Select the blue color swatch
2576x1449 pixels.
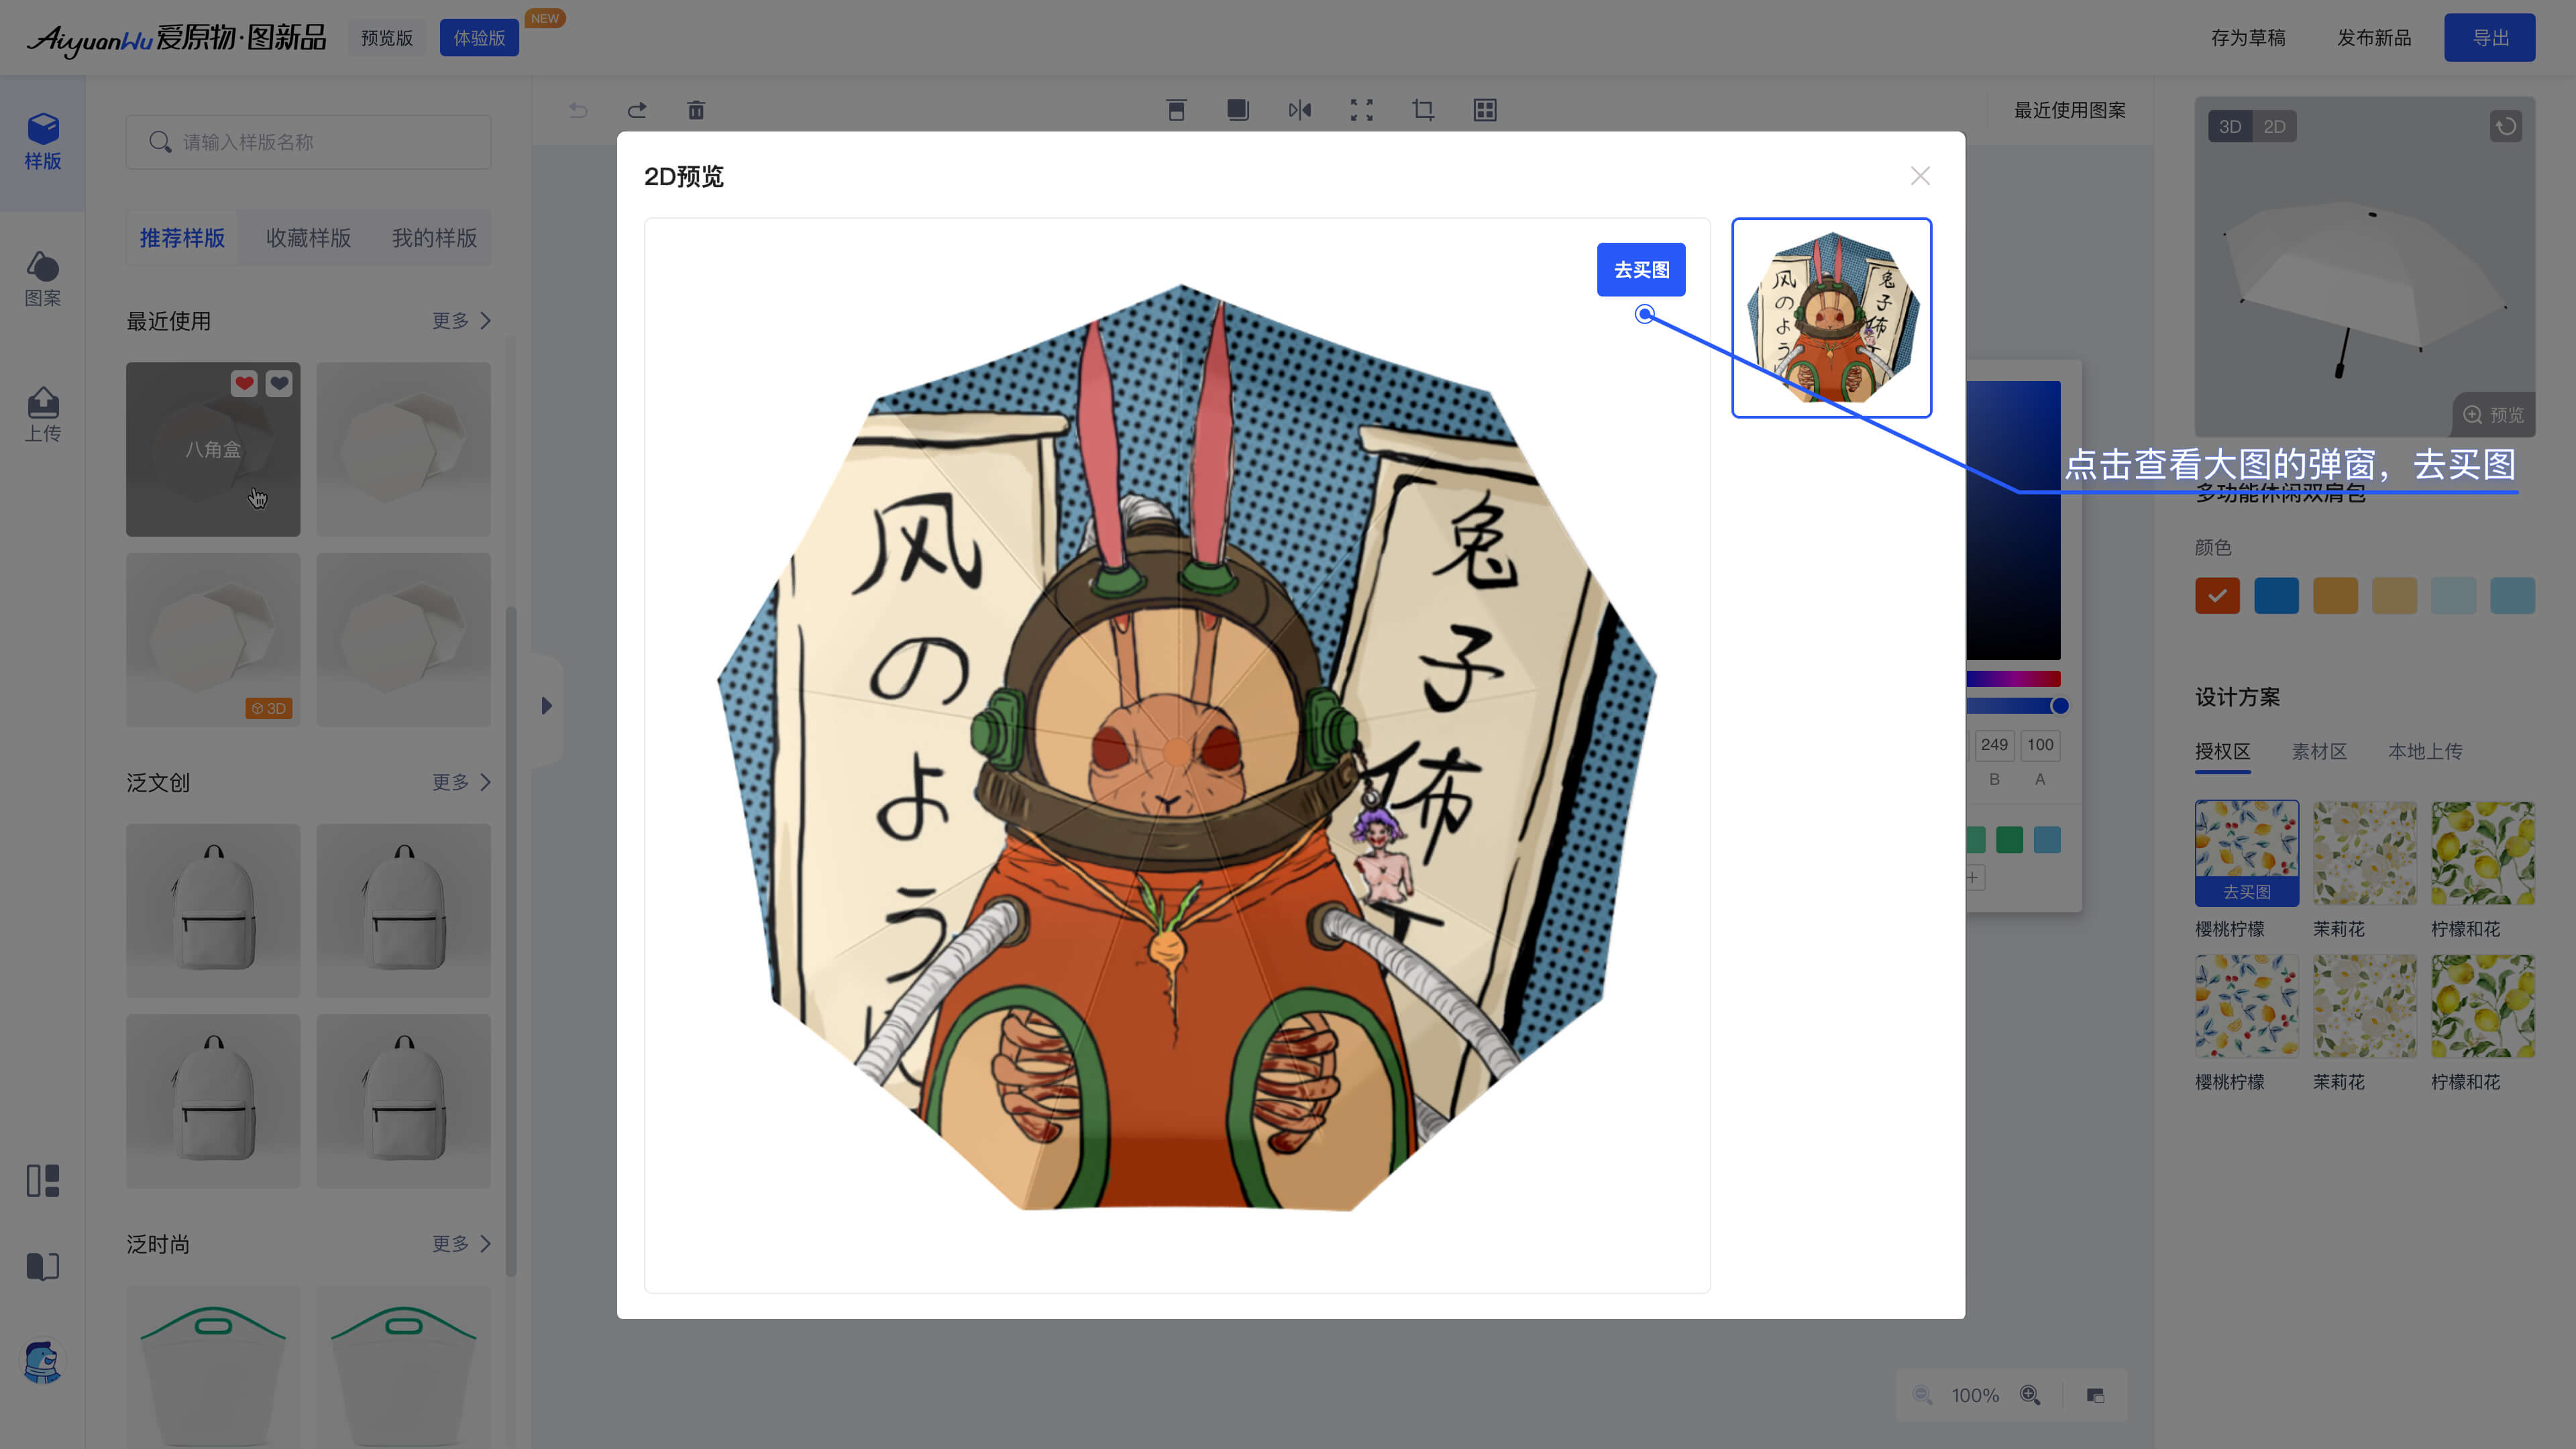click(2276, 596)
